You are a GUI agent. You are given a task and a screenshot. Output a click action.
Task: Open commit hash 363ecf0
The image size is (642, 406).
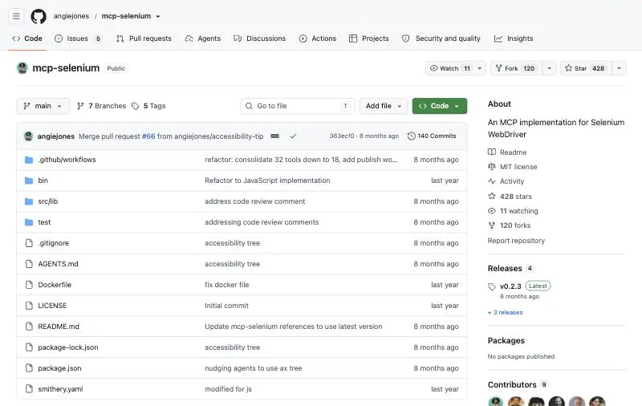coord(342,136)
